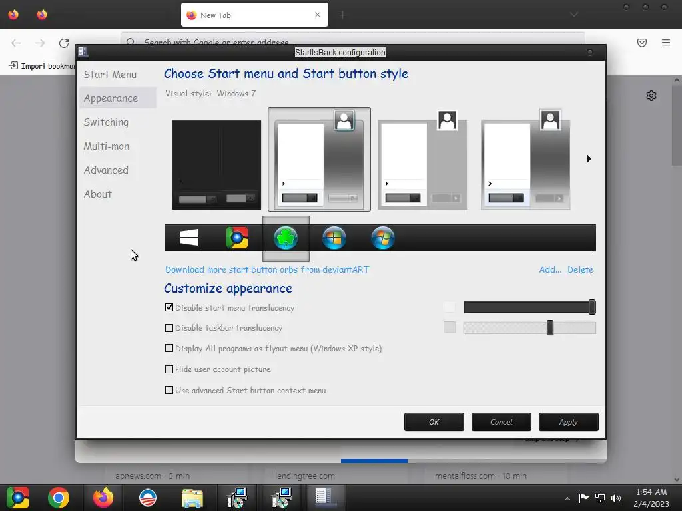Go back in Firefox
The image size is (682, 511).
coord(16,43)
